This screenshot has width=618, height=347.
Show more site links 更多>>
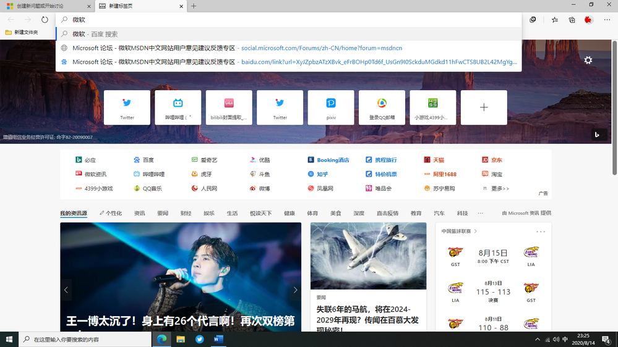(x=500, y=188)
